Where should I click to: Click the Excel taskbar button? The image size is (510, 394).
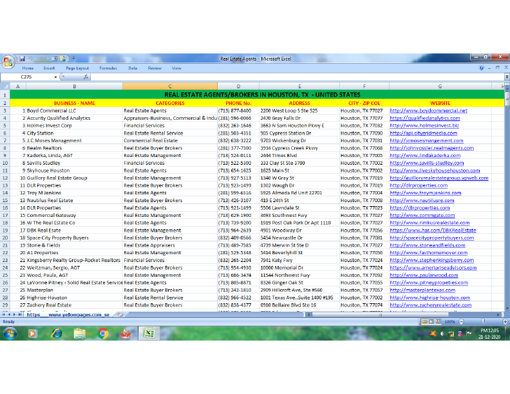pos(149,333)
